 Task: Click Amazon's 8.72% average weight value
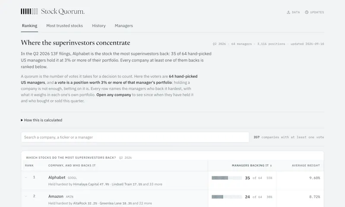(x=314, y=197)
